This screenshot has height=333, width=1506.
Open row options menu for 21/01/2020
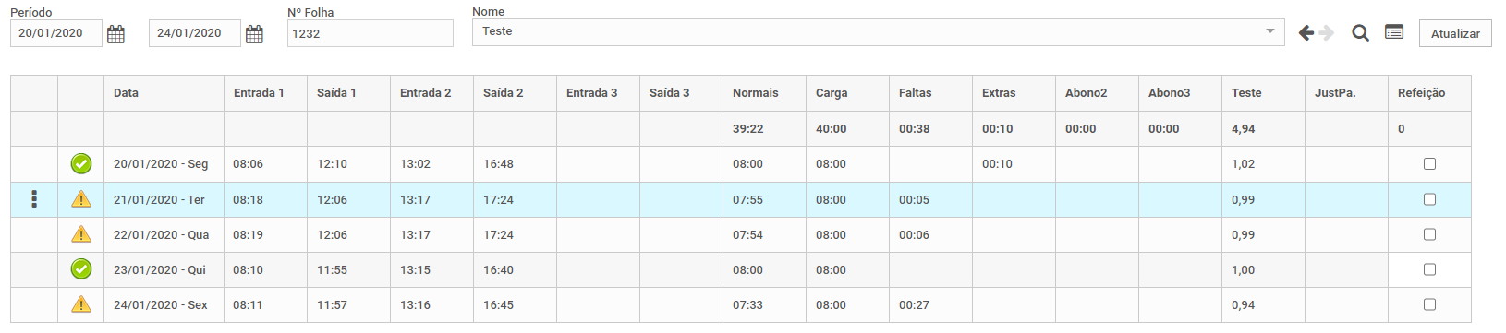[34, 199]
